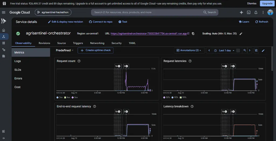Open the 16 annotations marker on End-to-end latency
The width and height of the screenshot is (276, 141).
click(118, 111)
